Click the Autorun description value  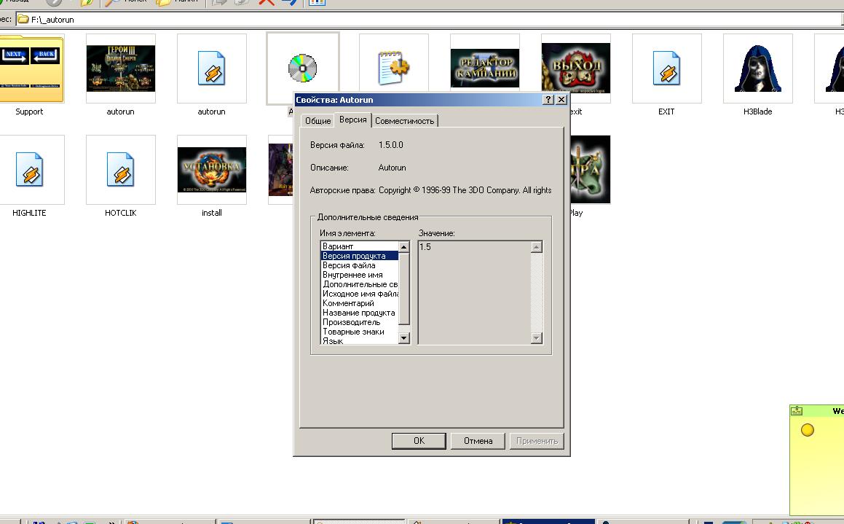pos(392,168)
